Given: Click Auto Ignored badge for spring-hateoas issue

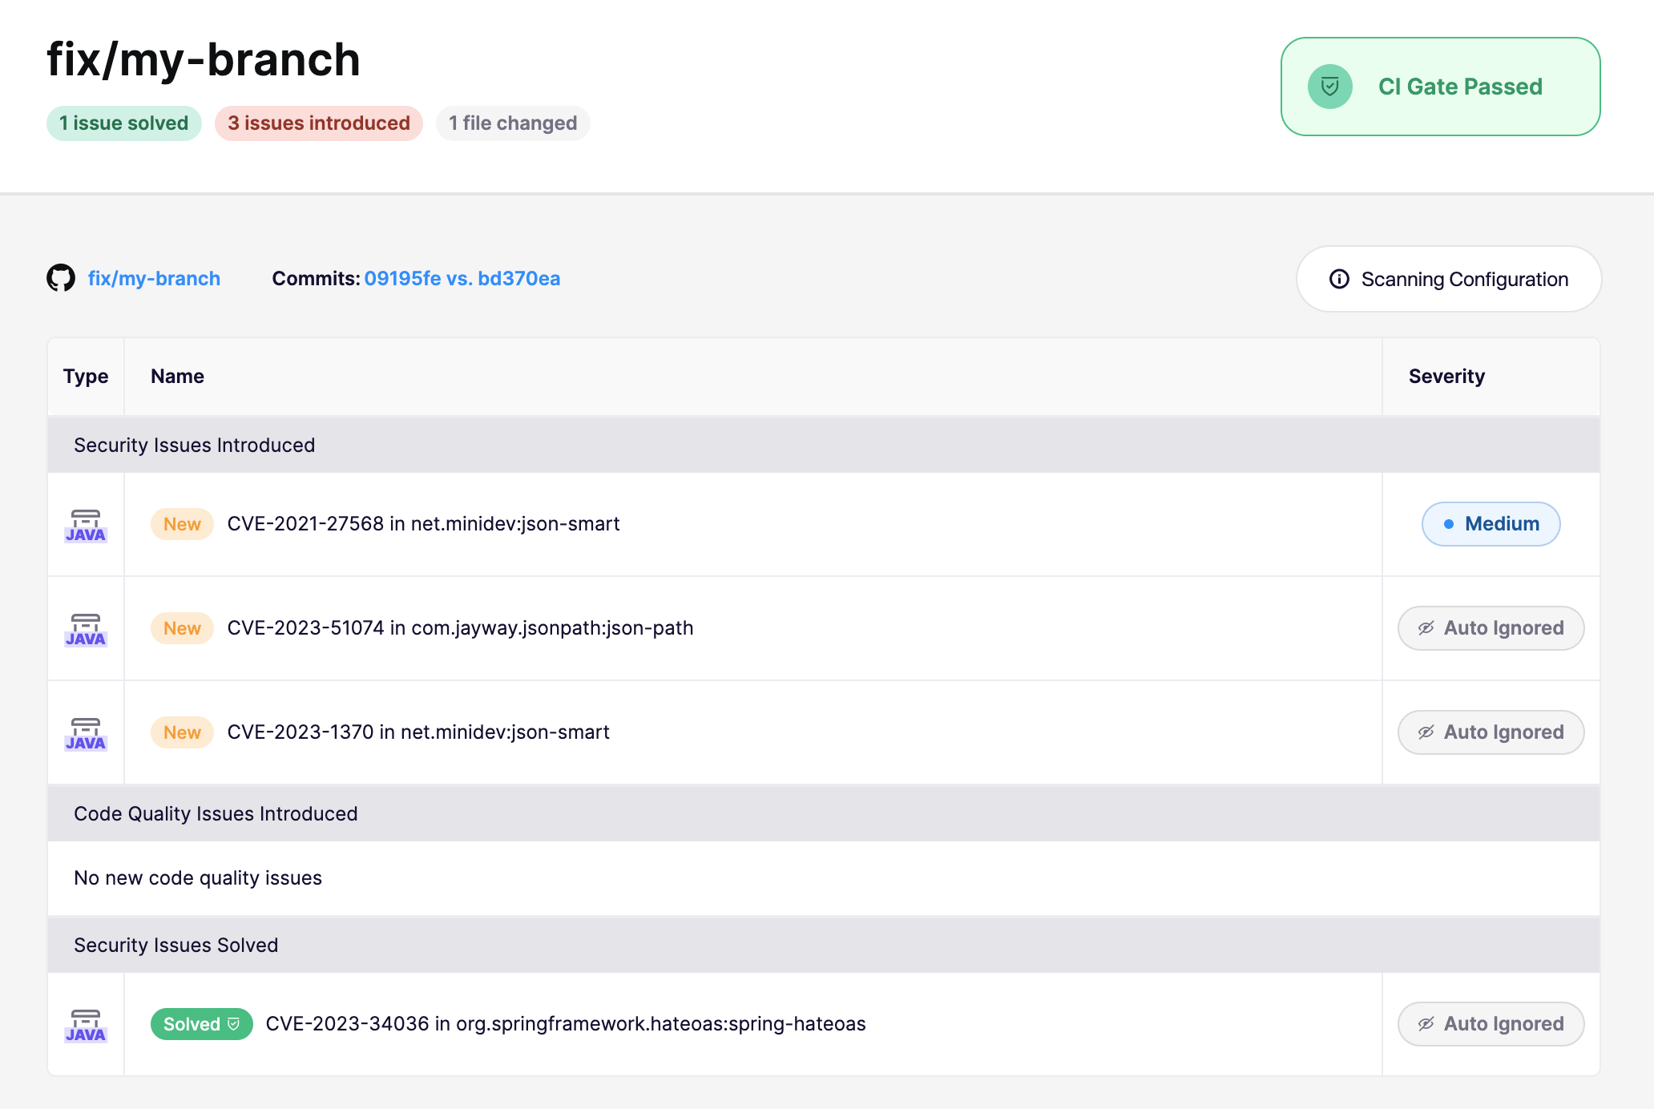Looking at the screenshot, I should (1491, 1024).
